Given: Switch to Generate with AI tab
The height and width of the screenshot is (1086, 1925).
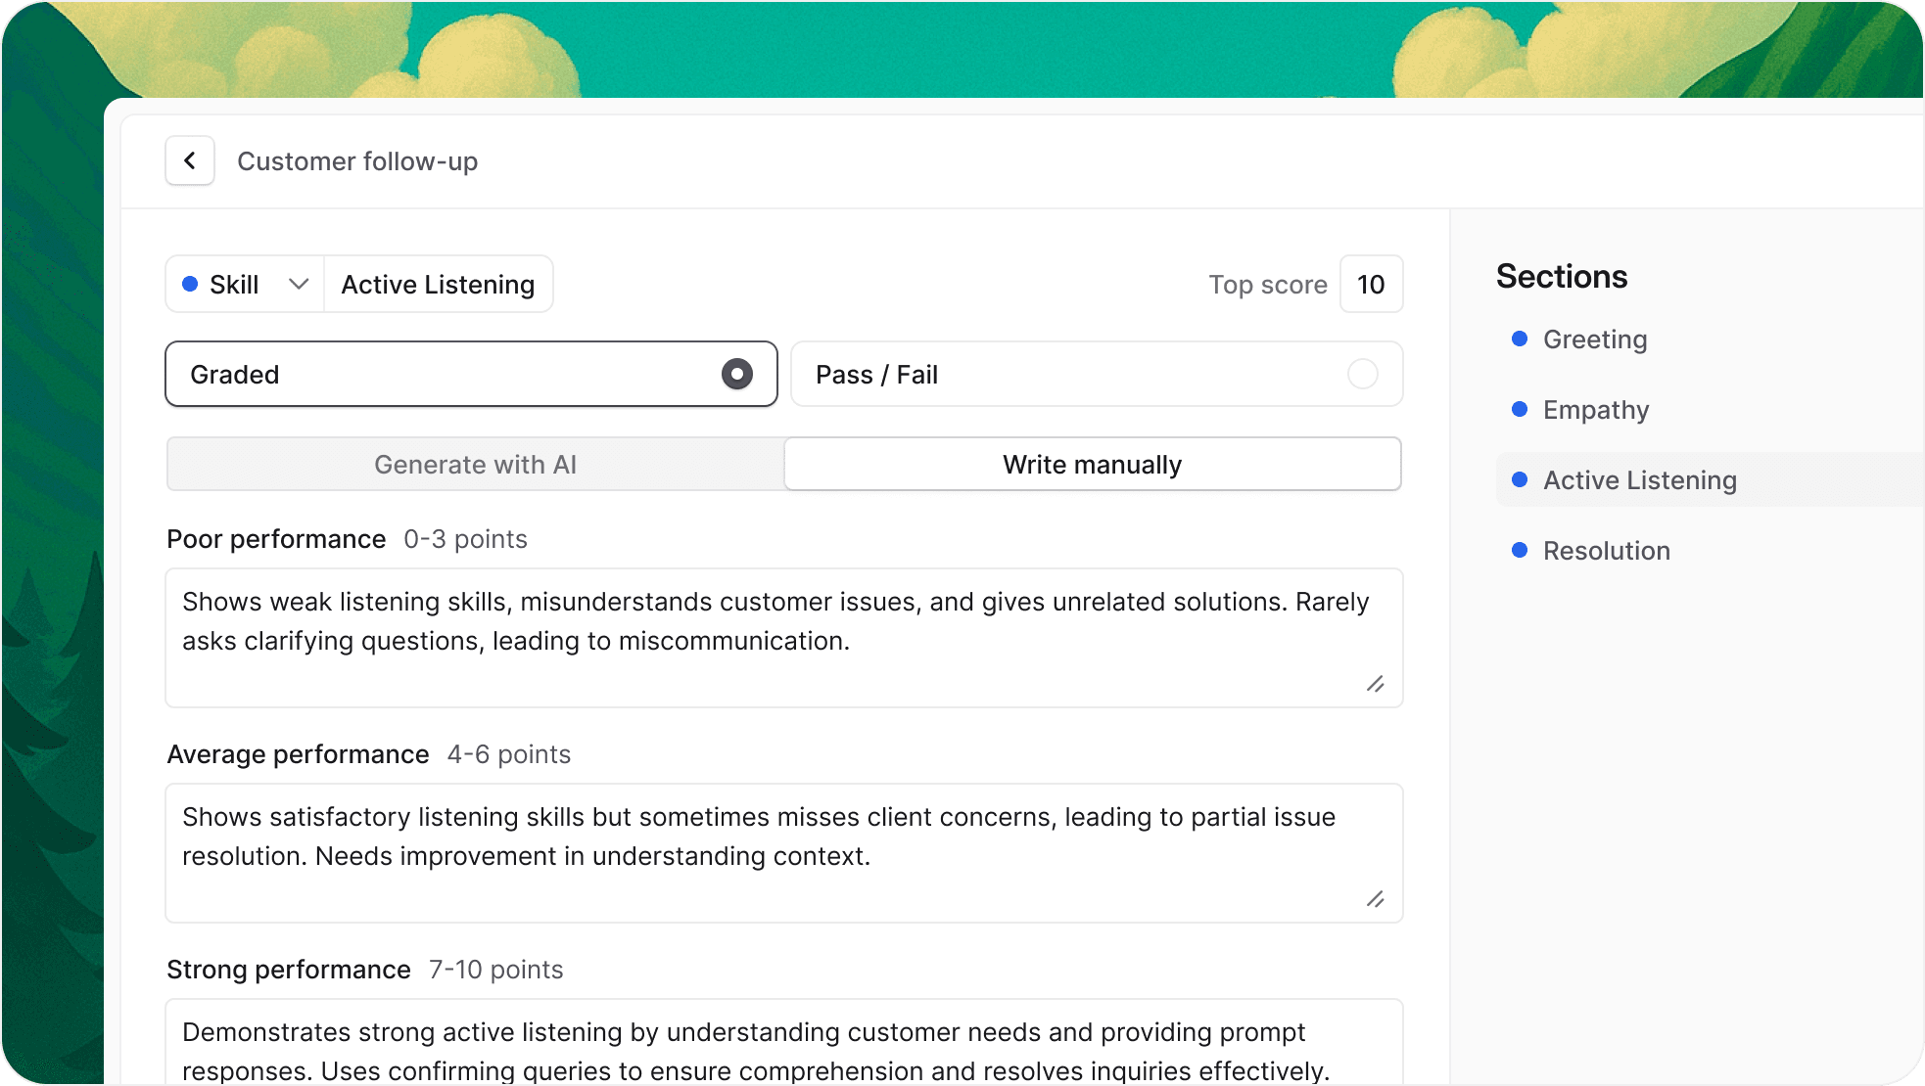Looking at the screenshot, I should click(x=475, y=464).
